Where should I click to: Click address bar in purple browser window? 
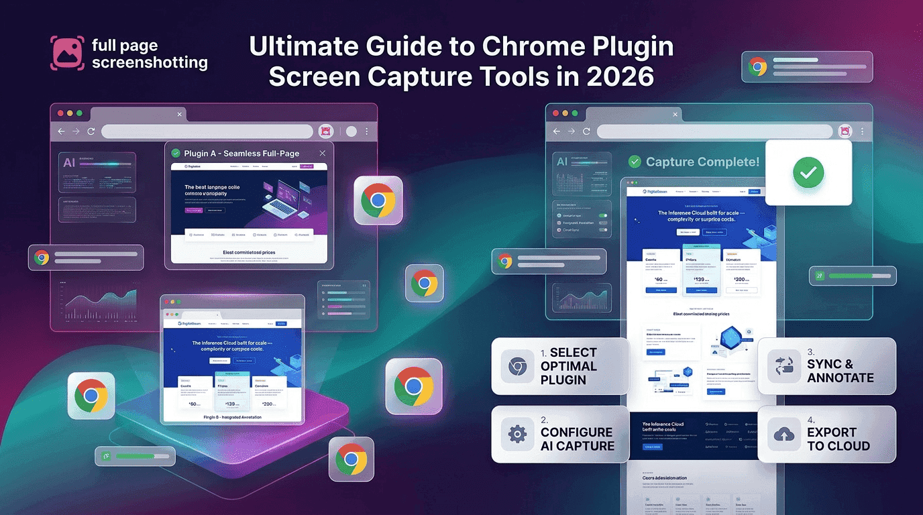point(207,131)
